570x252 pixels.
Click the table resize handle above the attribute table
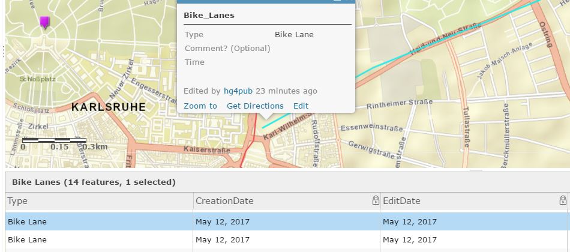476,169
